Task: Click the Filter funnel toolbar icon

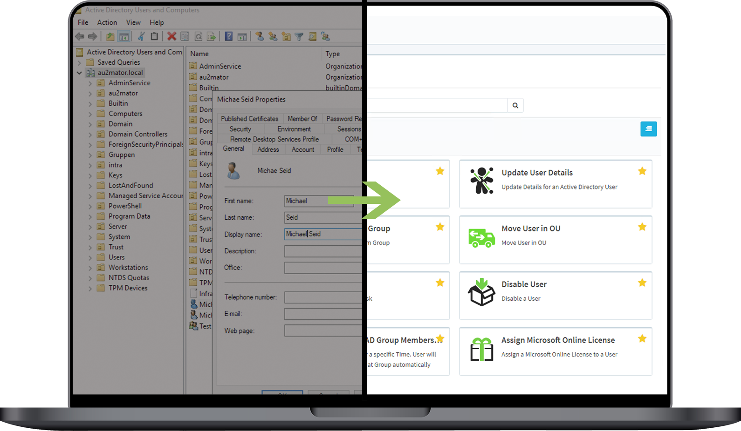Action: click(x=299, y=36)
